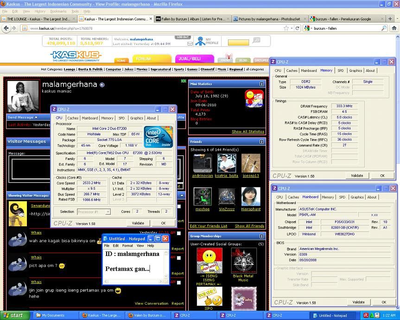The width and height of the screenshot is (400, 320).
Task: Click Firefox forward navigation arrow
Action: pos(14,28)
